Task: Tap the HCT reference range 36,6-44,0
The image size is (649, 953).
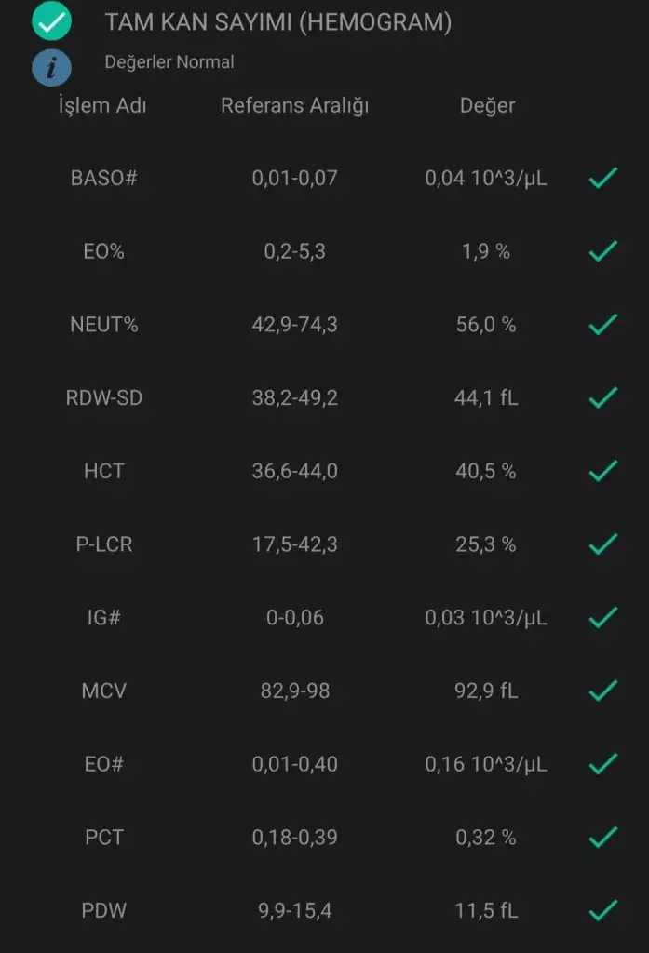Action: [x=294, y=471]
